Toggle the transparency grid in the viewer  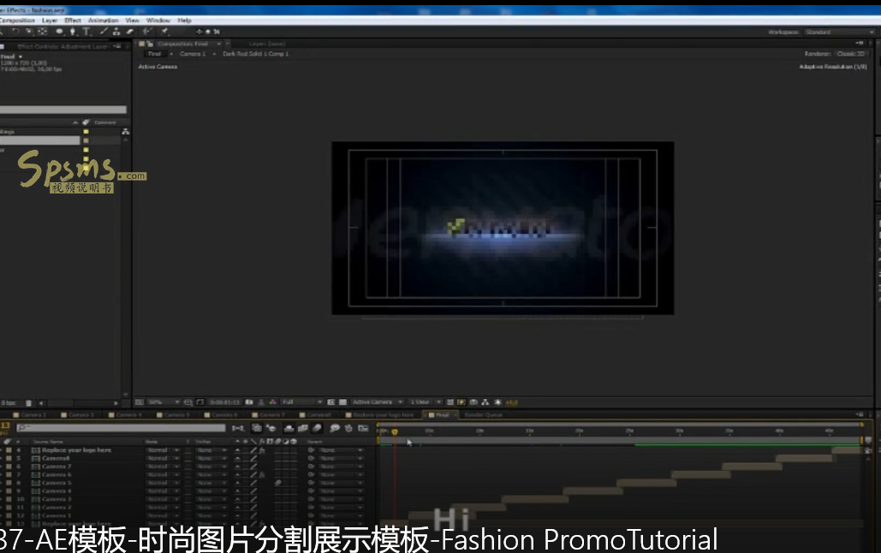click(x=342, y=402)
